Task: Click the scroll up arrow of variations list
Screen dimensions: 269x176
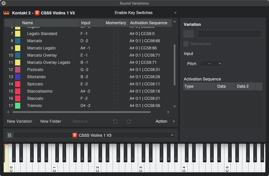Action: click(x=174, y=22)
